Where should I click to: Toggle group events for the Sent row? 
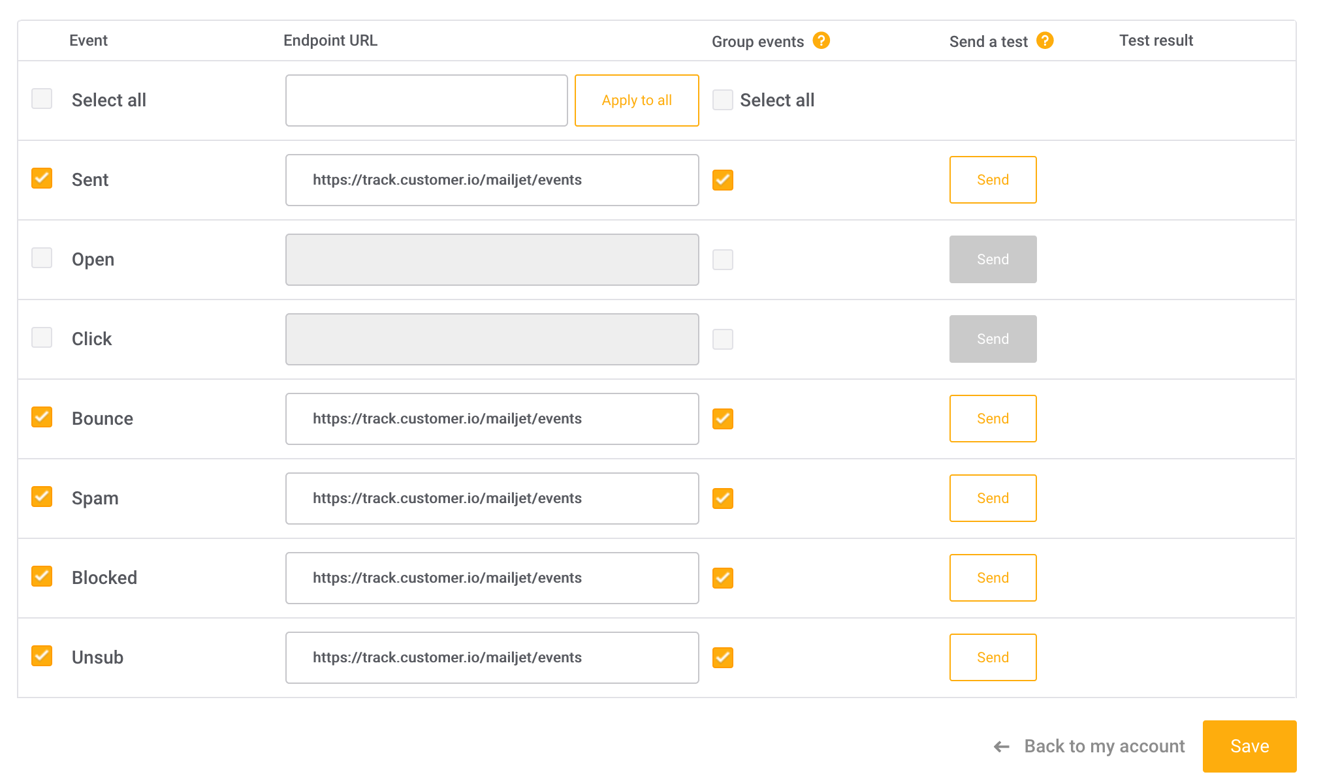[723, 180]
